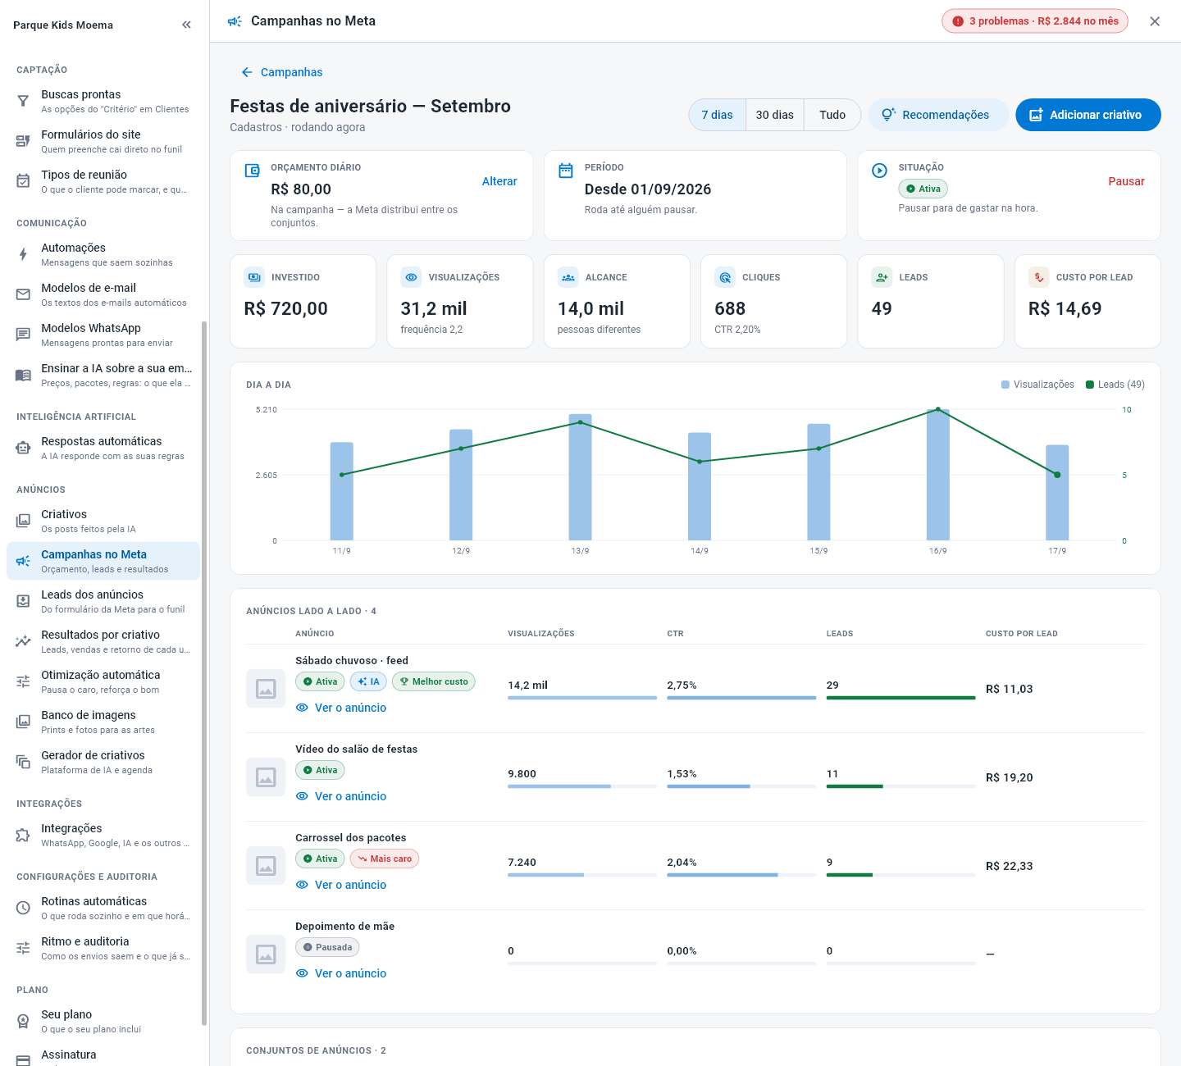The width and height of the screenshot is (1181, 1066).
Task: Click the badge icon next to Seu plano
Action: (23, 1021)
